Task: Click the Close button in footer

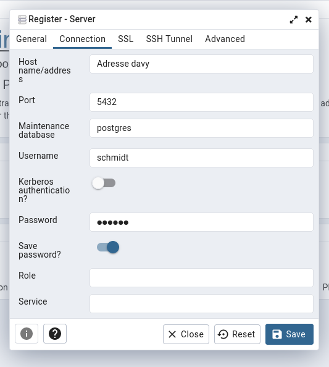Action: tap(186, 334)
